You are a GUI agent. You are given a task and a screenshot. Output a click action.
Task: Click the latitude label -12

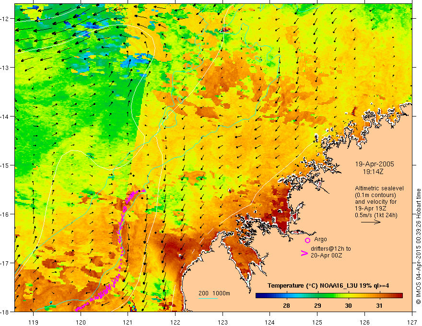pos(5,19)
